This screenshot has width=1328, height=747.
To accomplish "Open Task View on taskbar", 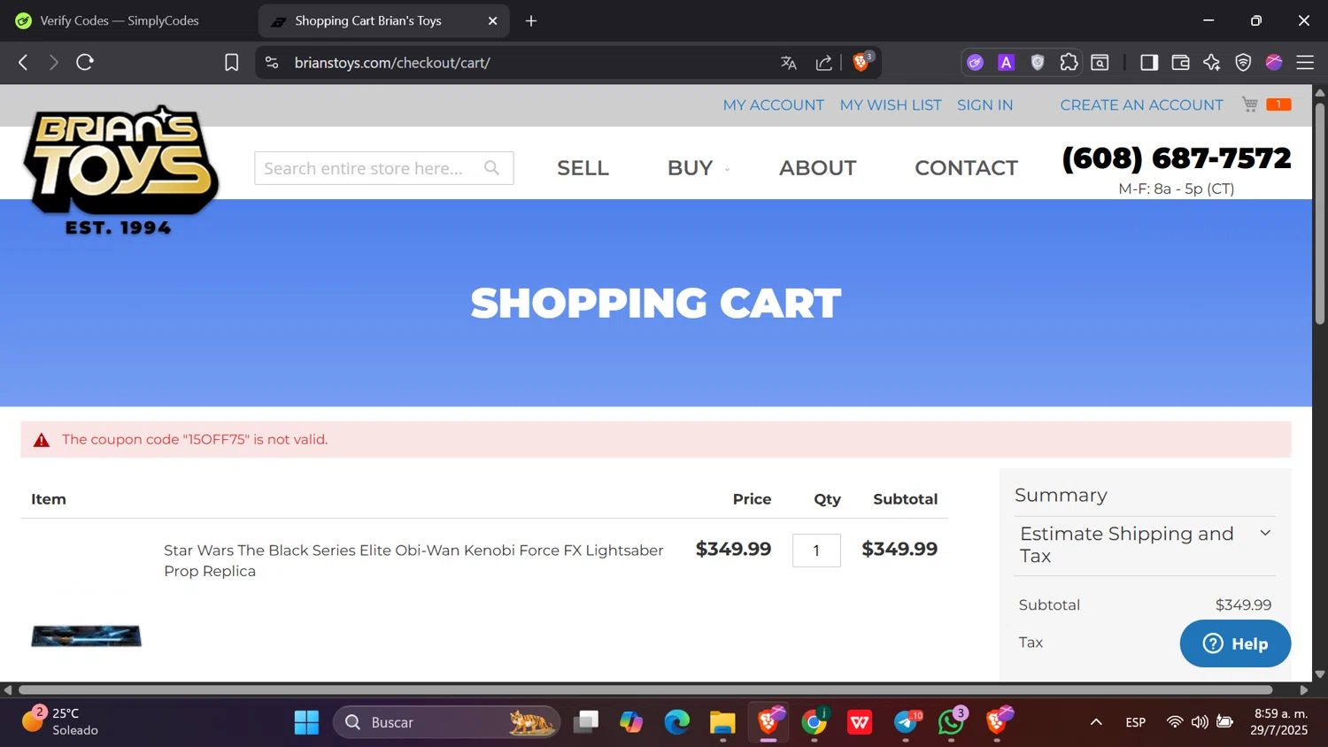I will pyautogui.click(x=586, y=722).
